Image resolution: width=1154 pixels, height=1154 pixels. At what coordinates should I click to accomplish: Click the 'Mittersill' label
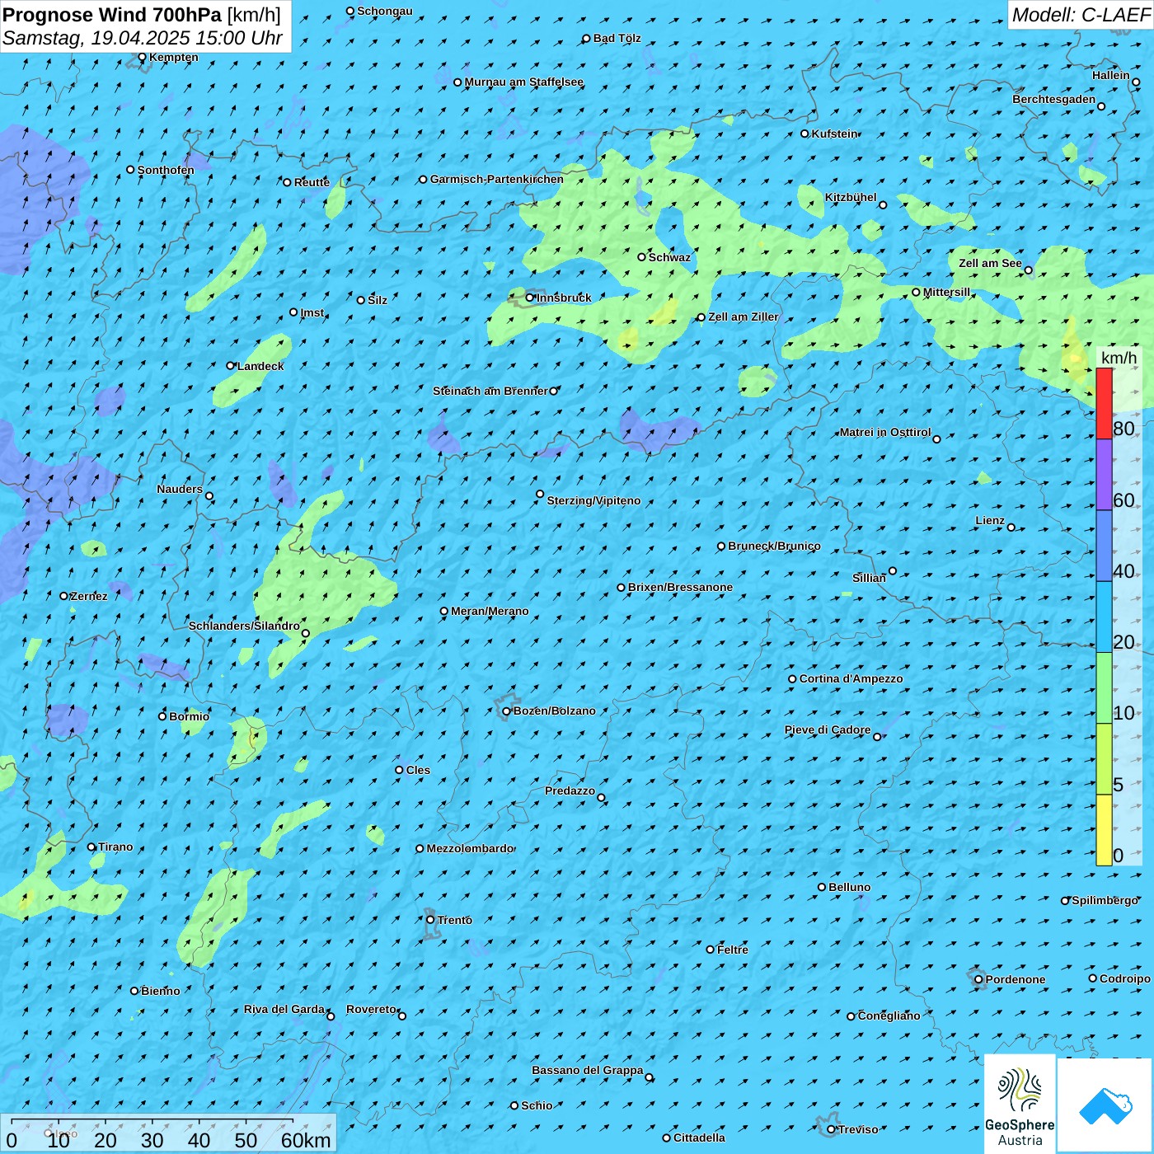[946, 292]
